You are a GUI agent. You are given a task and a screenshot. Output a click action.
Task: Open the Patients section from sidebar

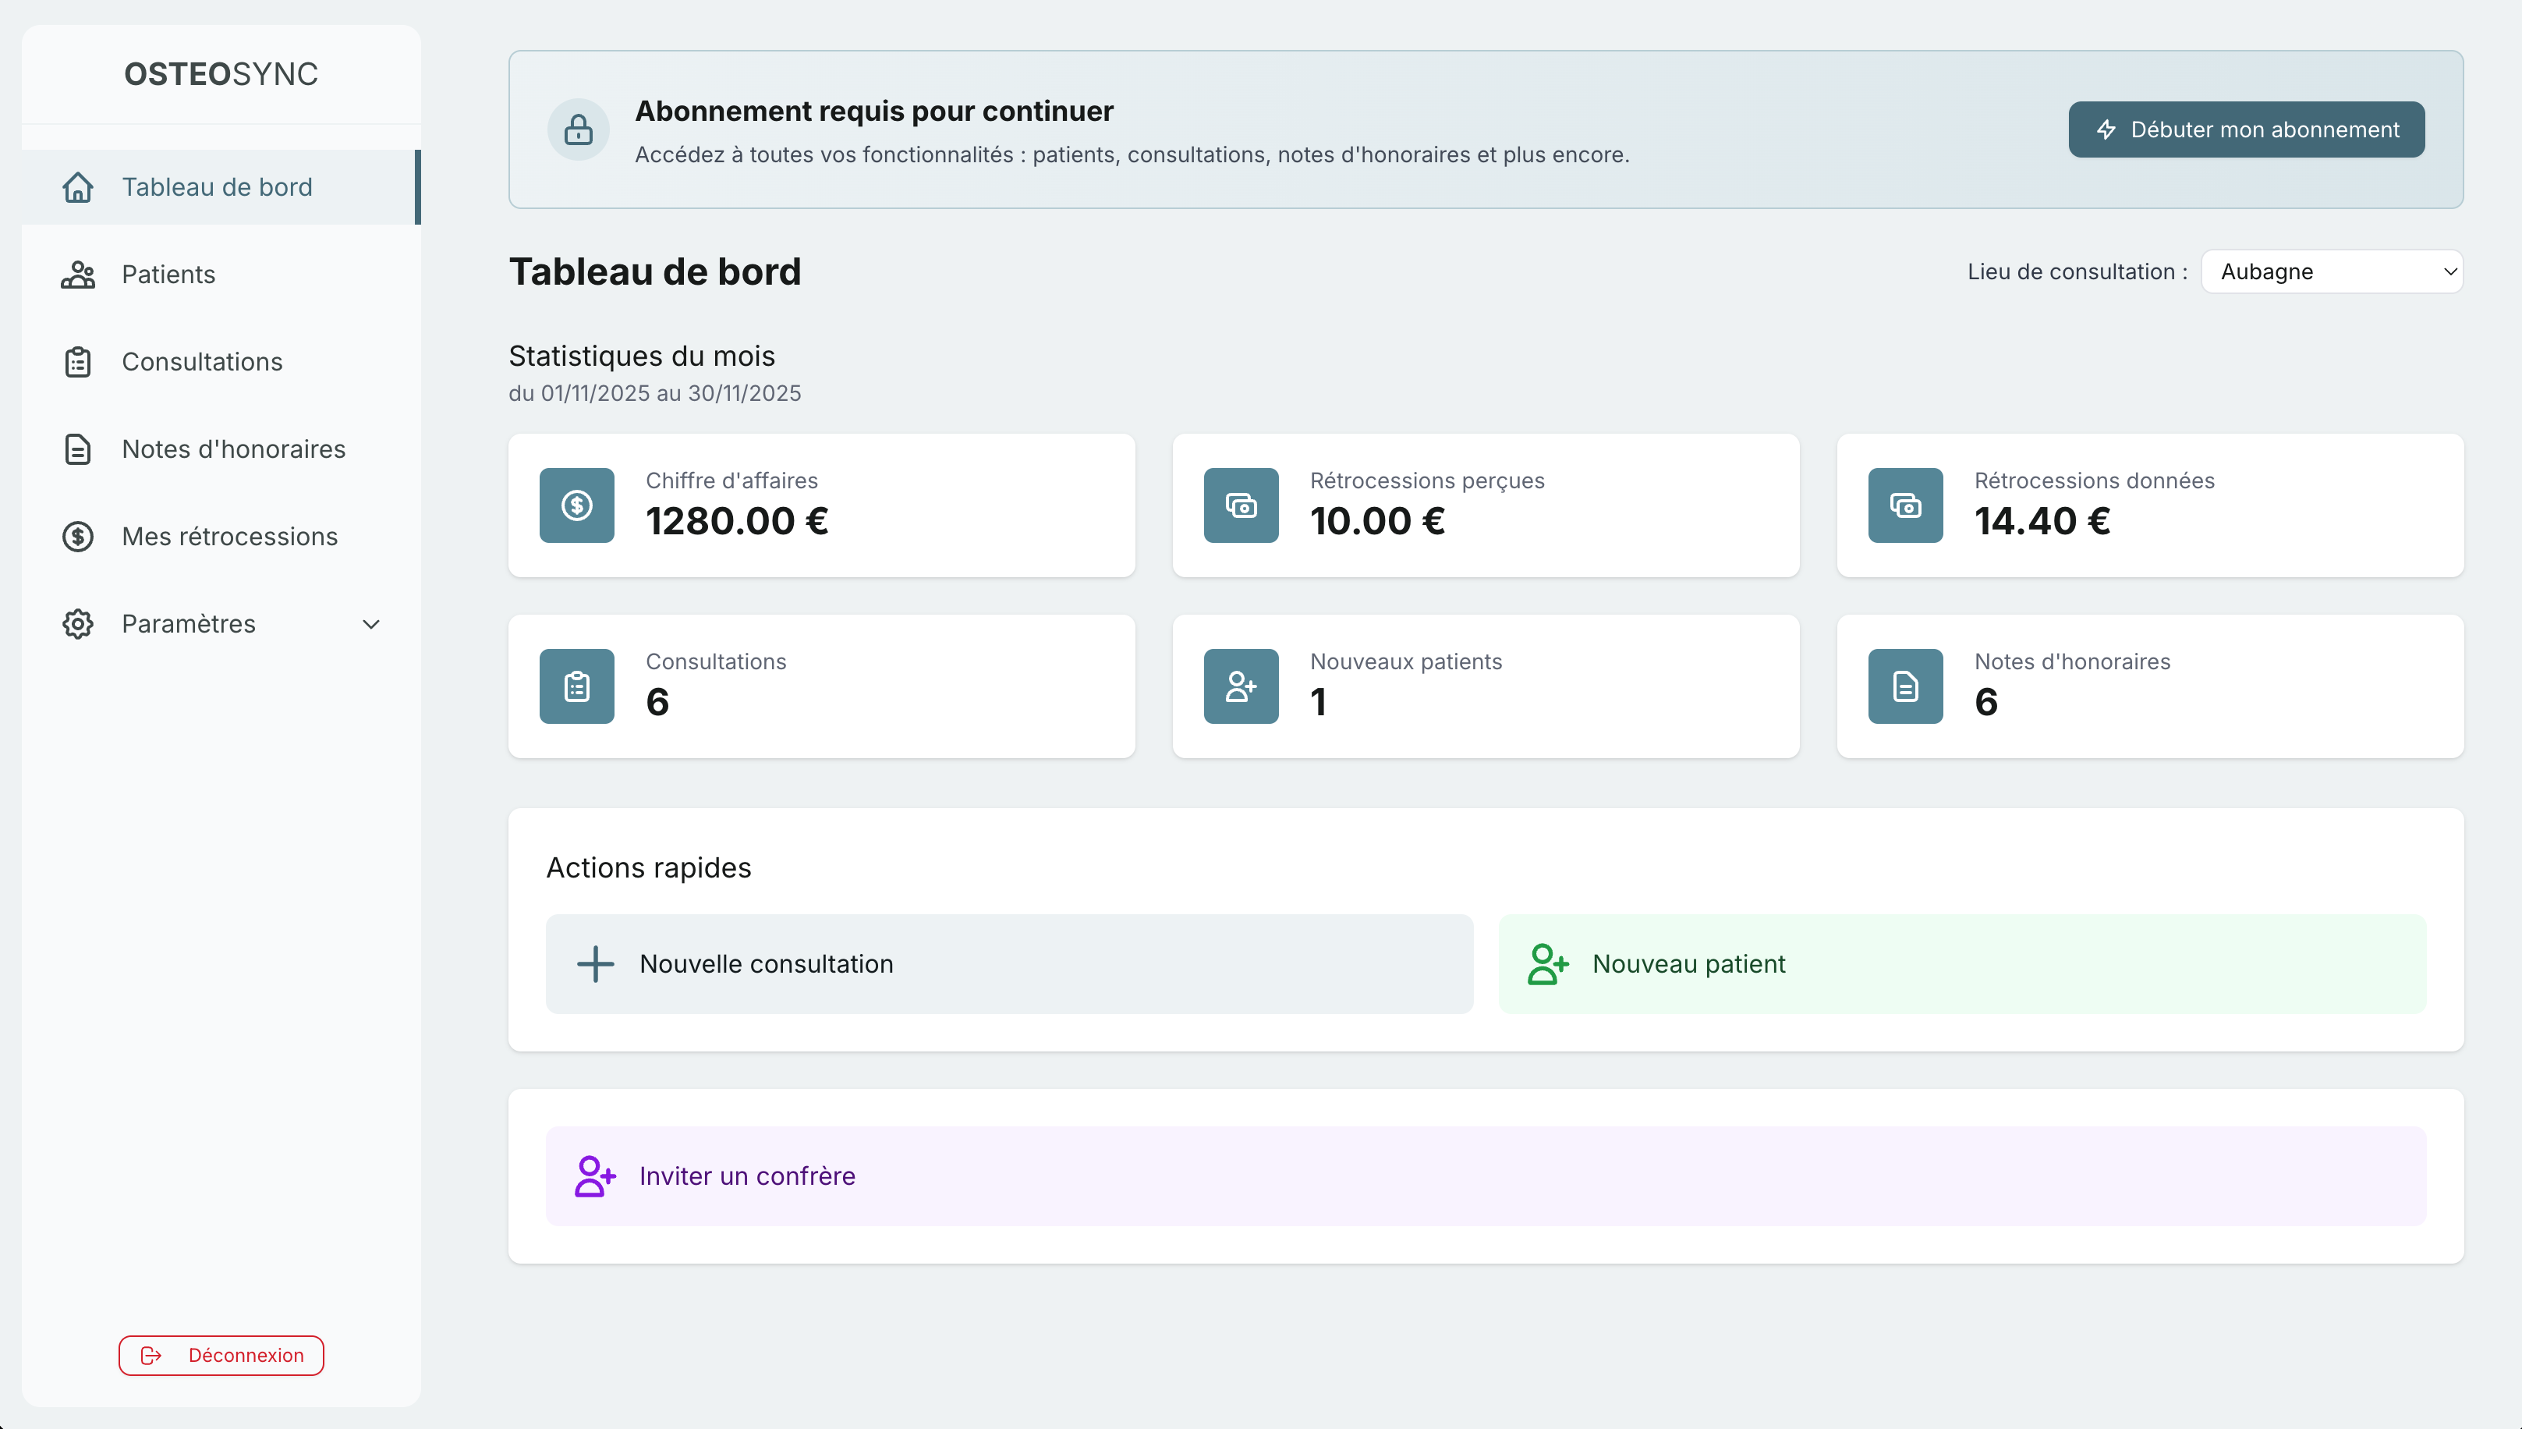(x=168, y=274)
